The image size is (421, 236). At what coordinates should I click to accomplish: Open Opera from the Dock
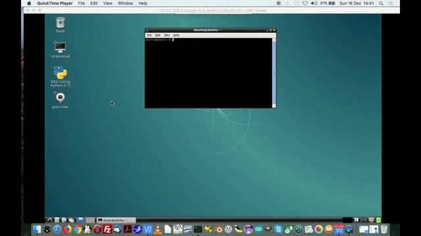97,229
